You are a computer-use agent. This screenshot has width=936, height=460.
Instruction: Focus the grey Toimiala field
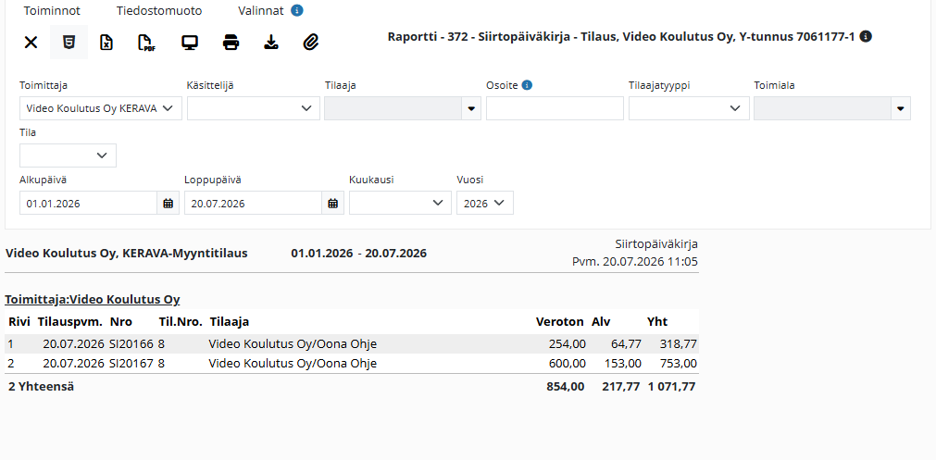tap(822, 108)
